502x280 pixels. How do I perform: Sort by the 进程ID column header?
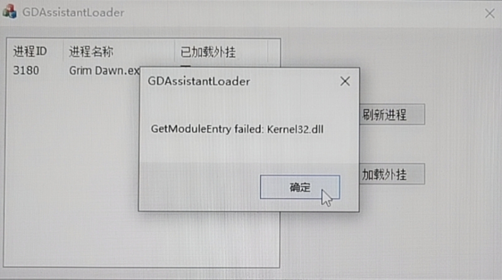click(x=35, y=51)
